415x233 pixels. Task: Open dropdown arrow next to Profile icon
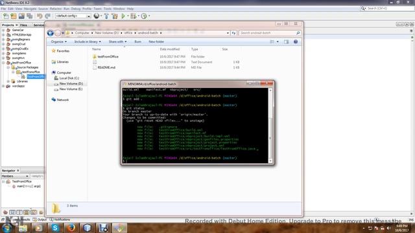tap(149, 16)
